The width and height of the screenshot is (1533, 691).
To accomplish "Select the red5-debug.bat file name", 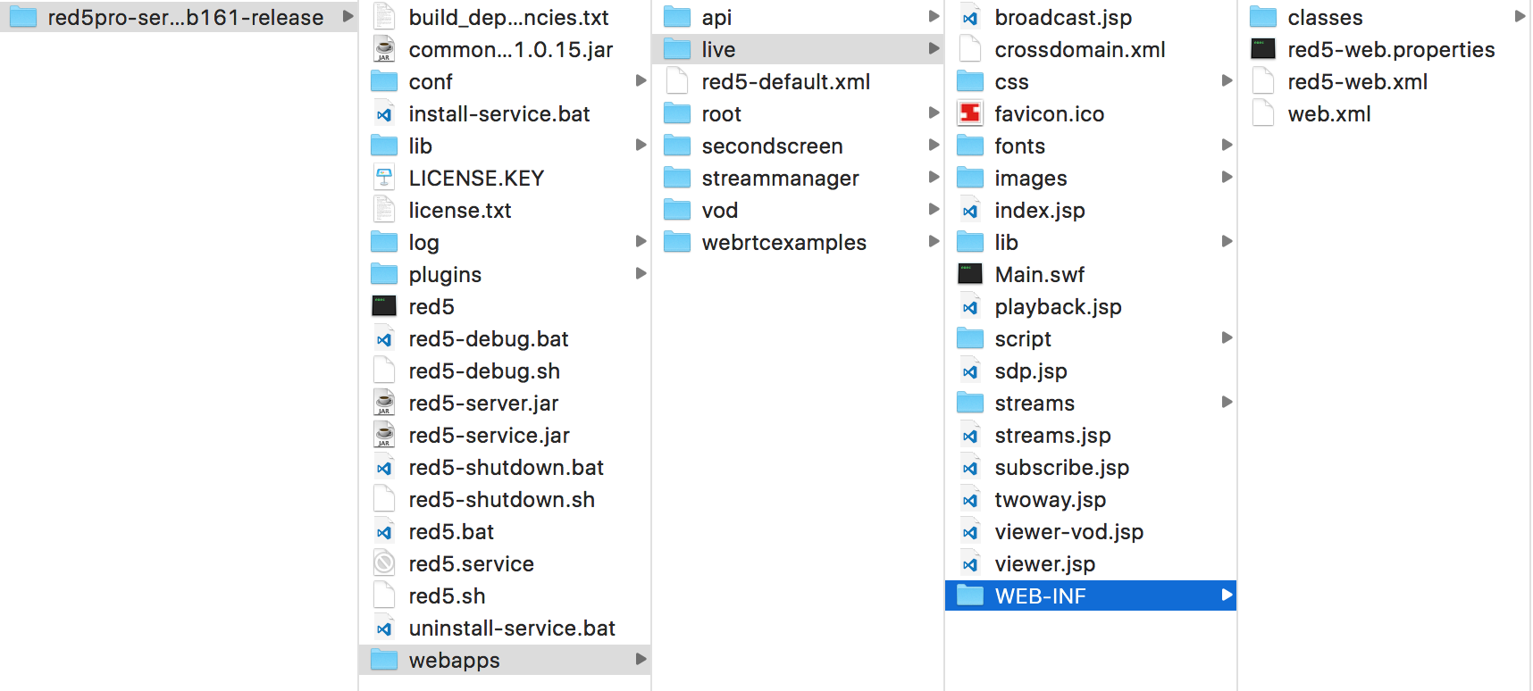I will 489,338.
